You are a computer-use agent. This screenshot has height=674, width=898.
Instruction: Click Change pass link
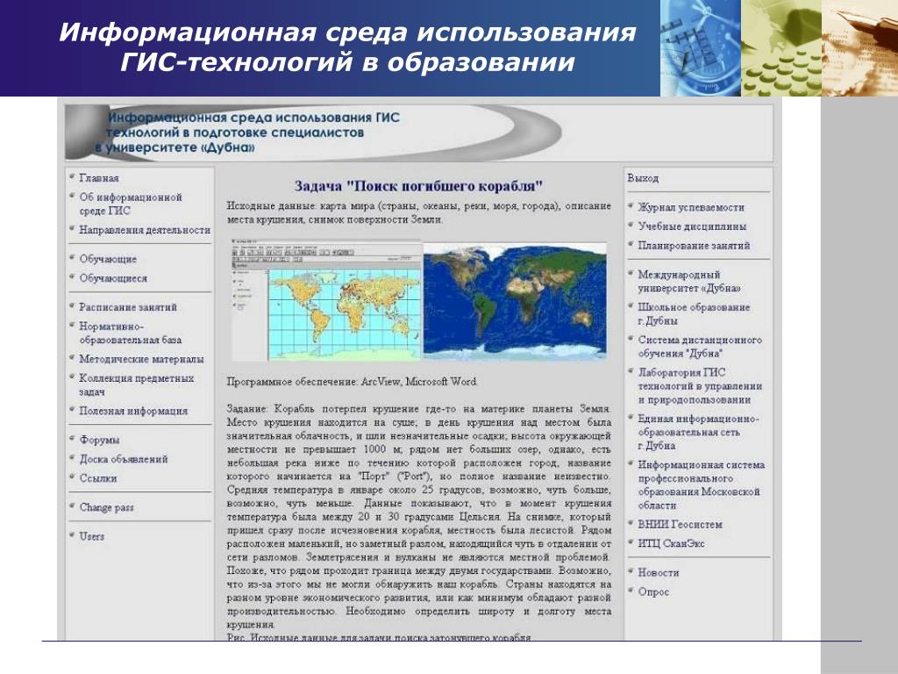(x=106, y=507)
